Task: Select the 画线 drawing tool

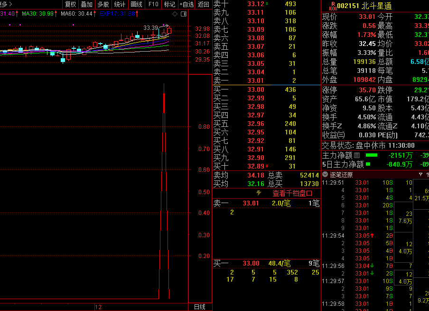Action: click(136, 4)
